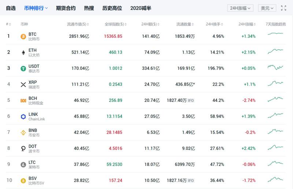Open BSV 7-day trend sparkline
This screenshot has width=293, height=189.
pyautogui.click(x=275, y=180)
